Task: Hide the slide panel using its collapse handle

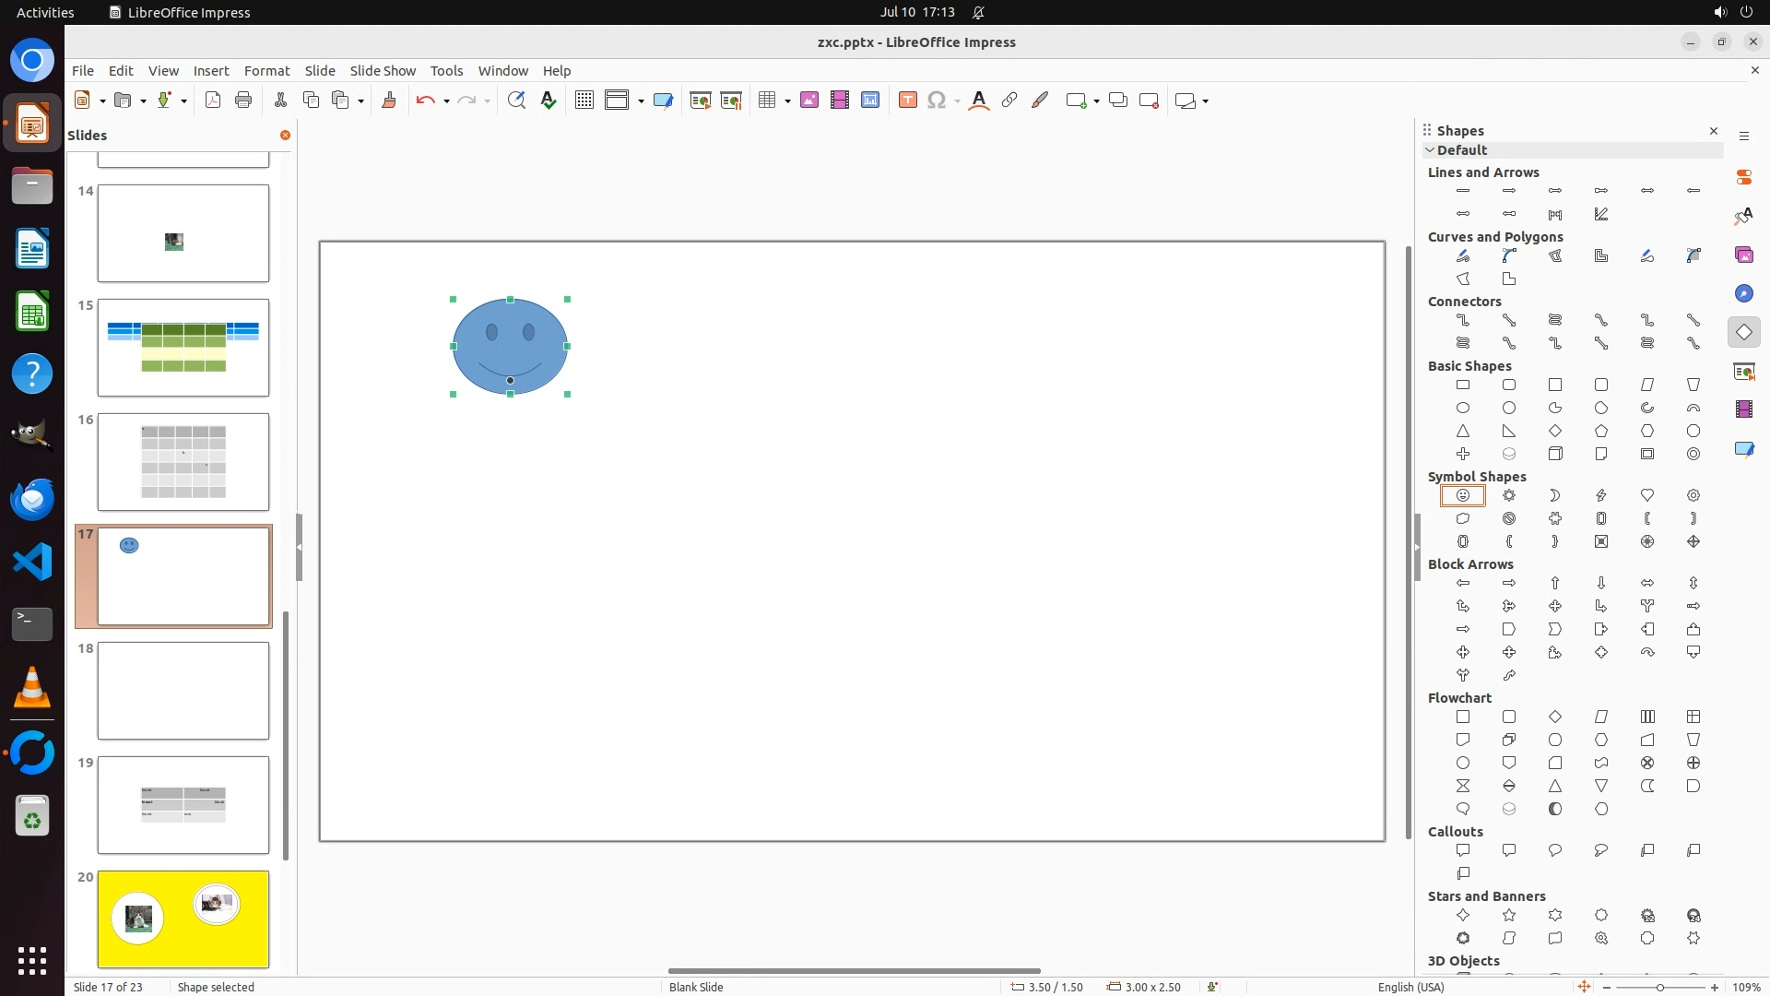Action: tap(299, 547)
